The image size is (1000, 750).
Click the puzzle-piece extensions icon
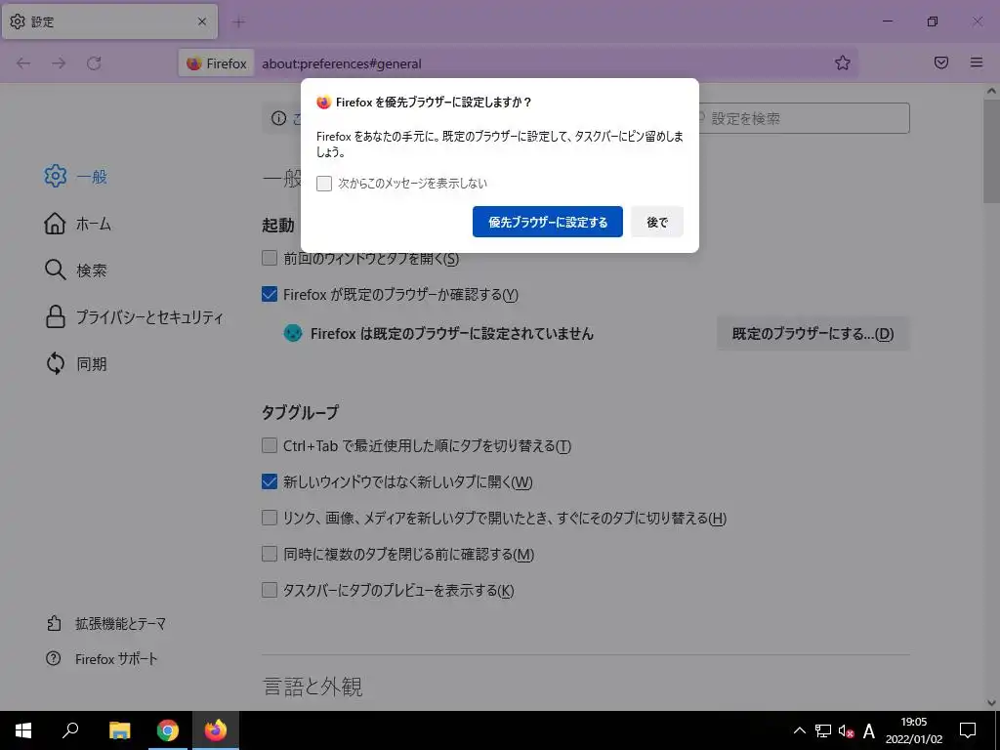(x=55, y=623)
